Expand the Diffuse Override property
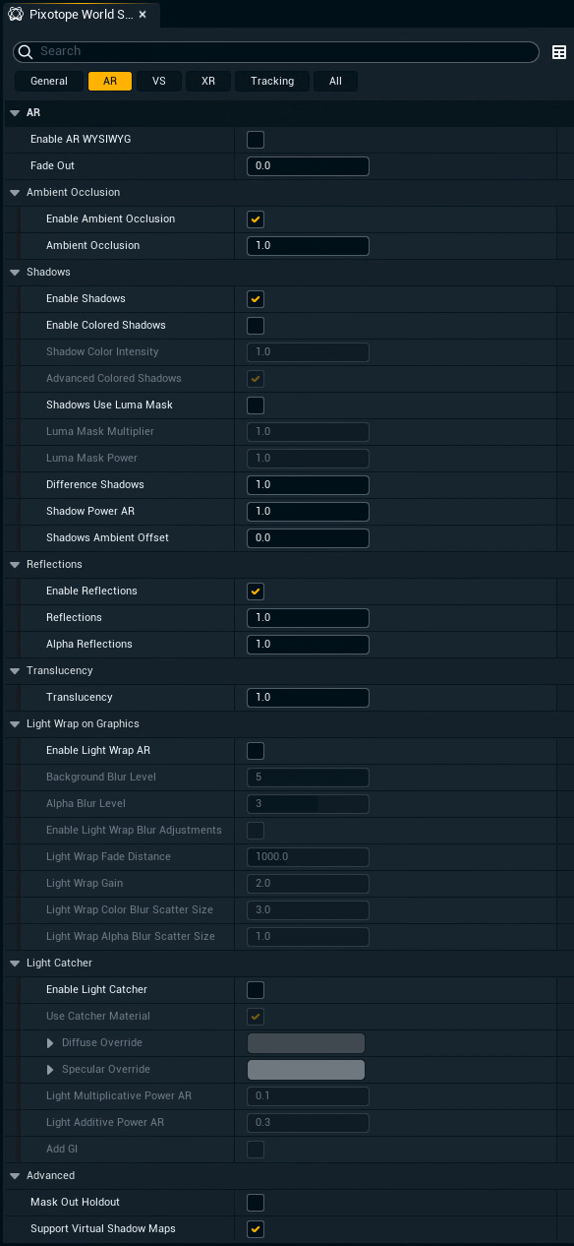 point(49,1042)
